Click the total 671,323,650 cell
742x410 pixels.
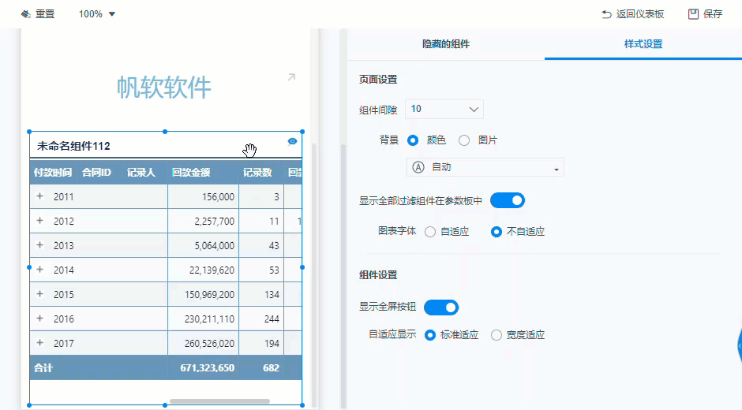click(208, 368)
